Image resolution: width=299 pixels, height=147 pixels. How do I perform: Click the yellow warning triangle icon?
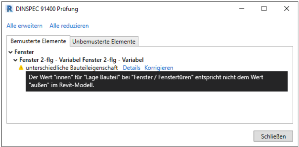(21, 68)
